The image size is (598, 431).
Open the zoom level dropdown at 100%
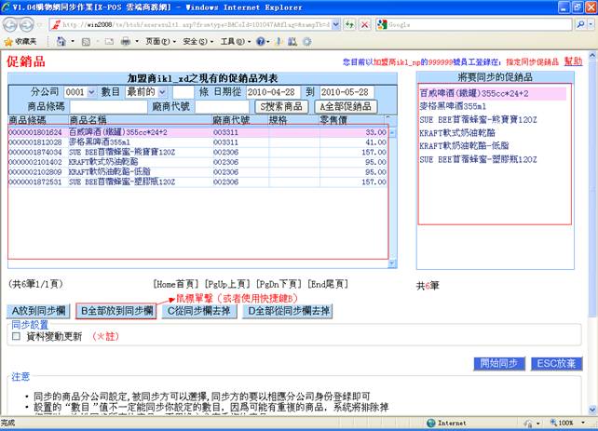click(x=572, y=424)
